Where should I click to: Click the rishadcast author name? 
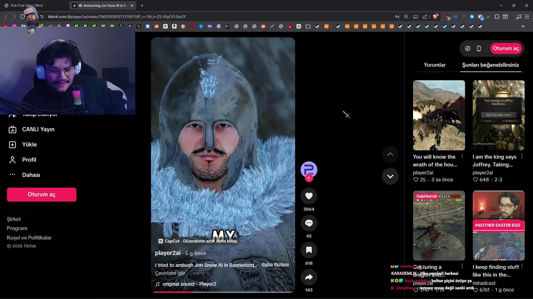pos(484,283)
